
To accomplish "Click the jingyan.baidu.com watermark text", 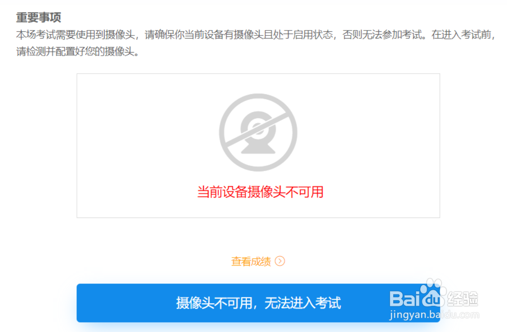I will 434,314.
